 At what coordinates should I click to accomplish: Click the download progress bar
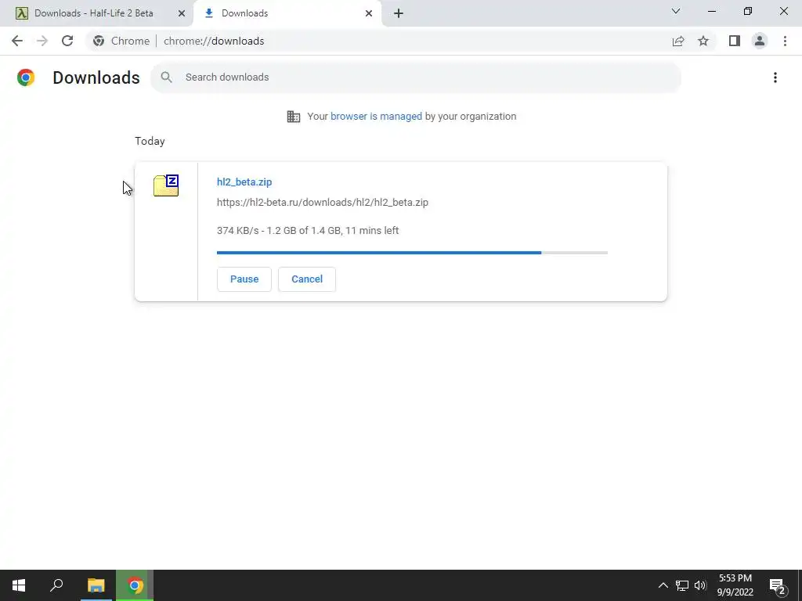pos(412,253)
